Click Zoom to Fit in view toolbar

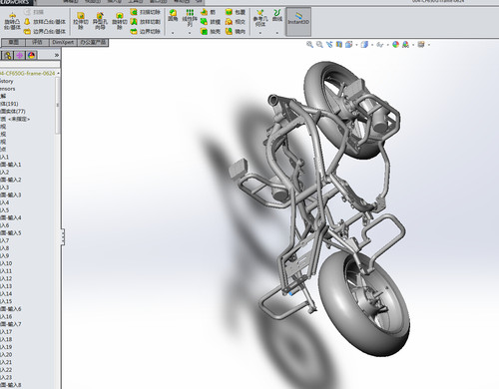(x=309, y=44)
